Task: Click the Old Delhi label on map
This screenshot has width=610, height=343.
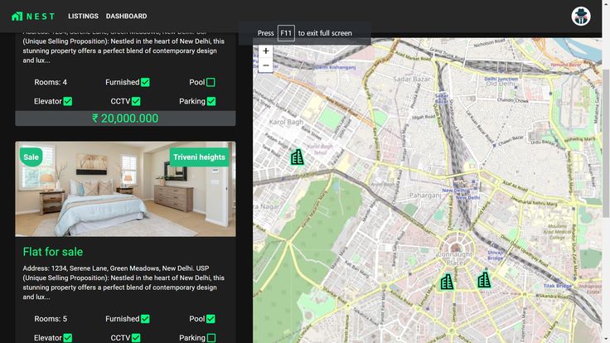Action: pos(500,84)
